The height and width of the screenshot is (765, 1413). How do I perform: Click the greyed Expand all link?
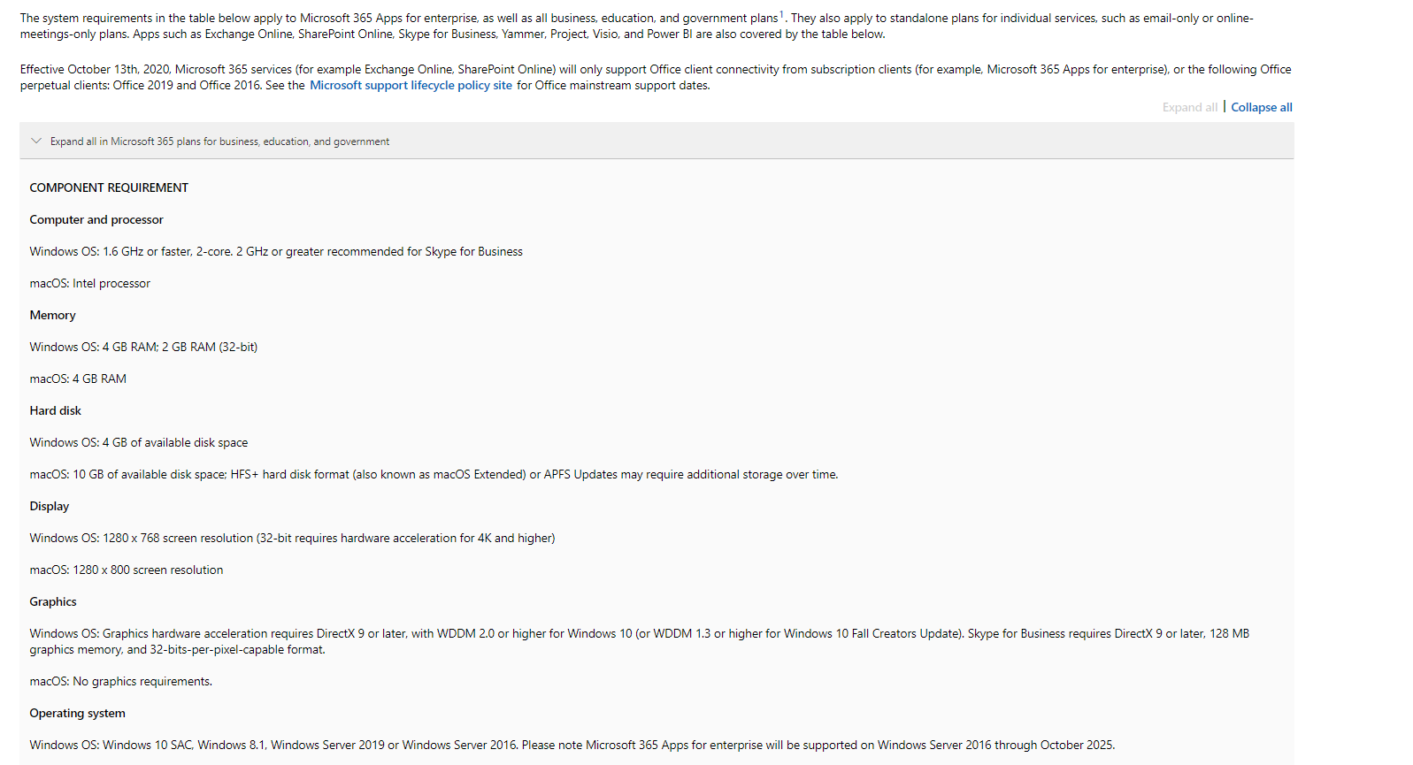tap(1189, 107)
